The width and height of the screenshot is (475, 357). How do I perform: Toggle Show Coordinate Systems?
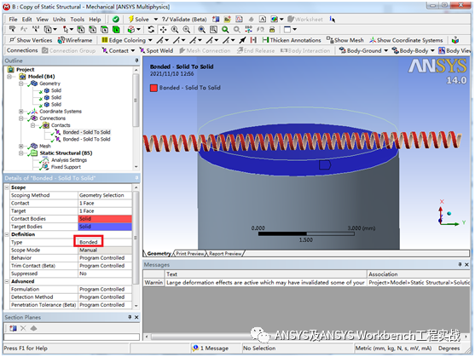[406, 40]
